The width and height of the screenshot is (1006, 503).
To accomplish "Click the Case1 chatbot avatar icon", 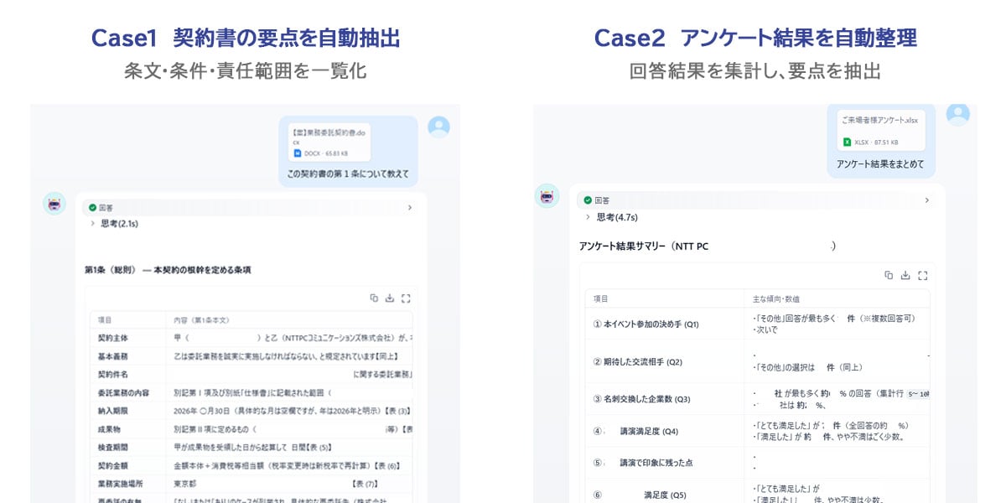I will click(54, 203).
